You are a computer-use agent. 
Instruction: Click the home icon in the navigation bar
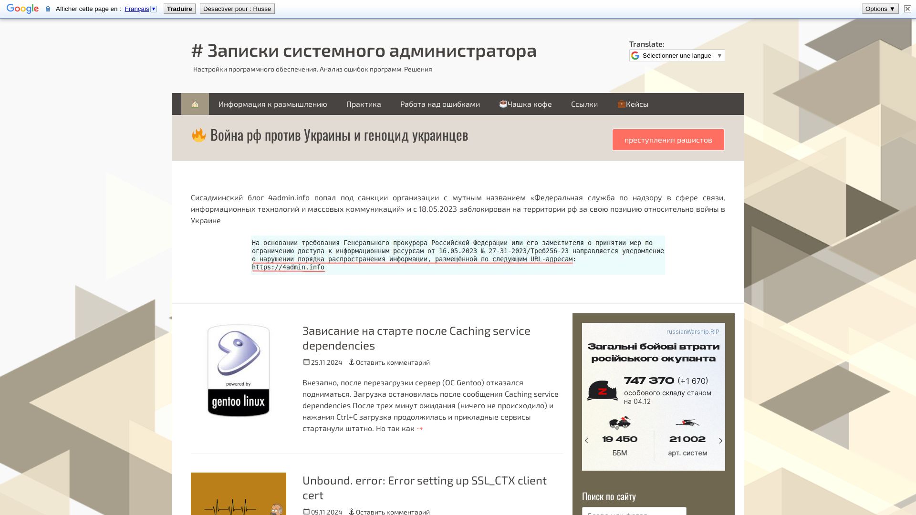[x=195, y=104]
